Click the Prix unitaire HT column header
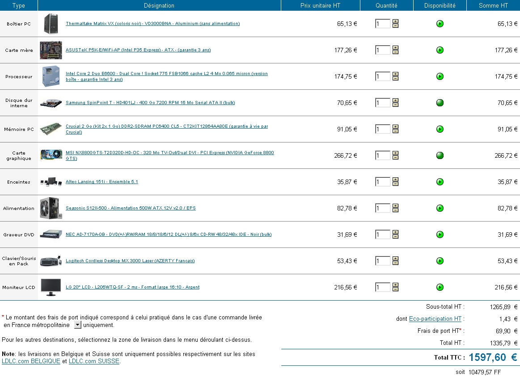 [320, 5]
